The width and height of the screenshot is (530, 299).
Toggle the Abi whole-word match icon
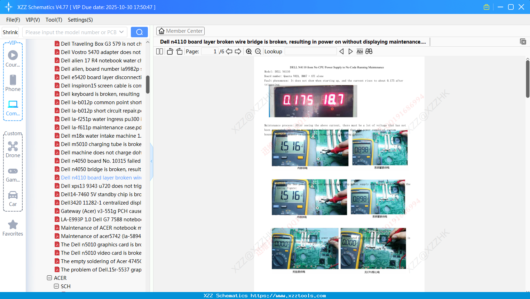coord(360,51)
